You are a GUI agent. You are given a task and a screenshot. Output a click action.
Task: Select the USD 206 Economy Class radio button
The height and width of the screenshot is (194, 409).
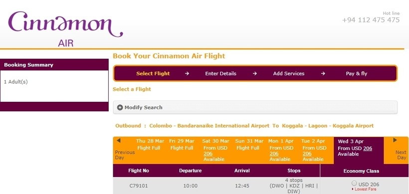pos(354,184)
